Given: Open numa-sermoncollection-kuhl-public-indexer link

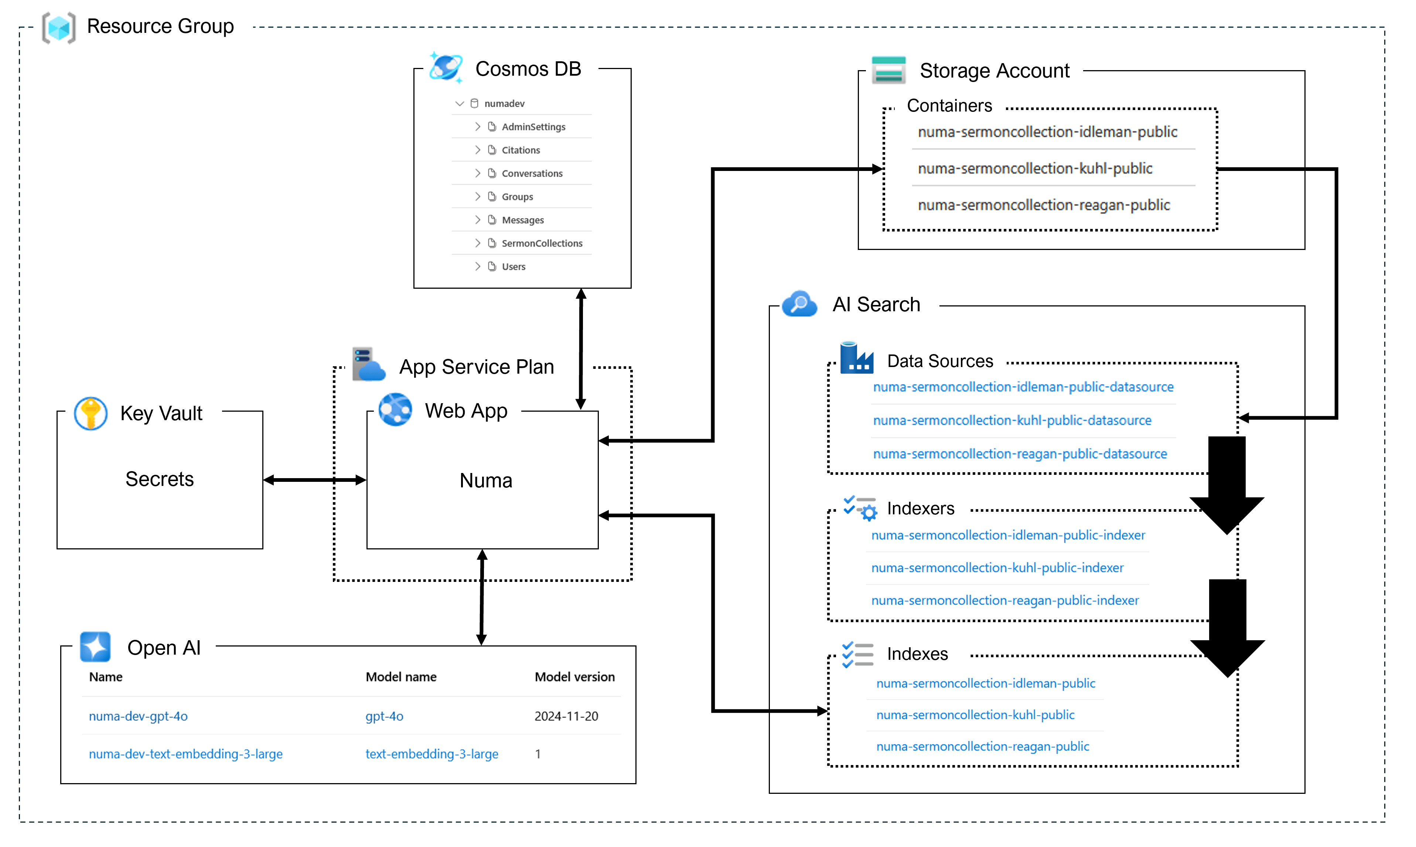Looking at the screenshot, I should tap(997, 568).
